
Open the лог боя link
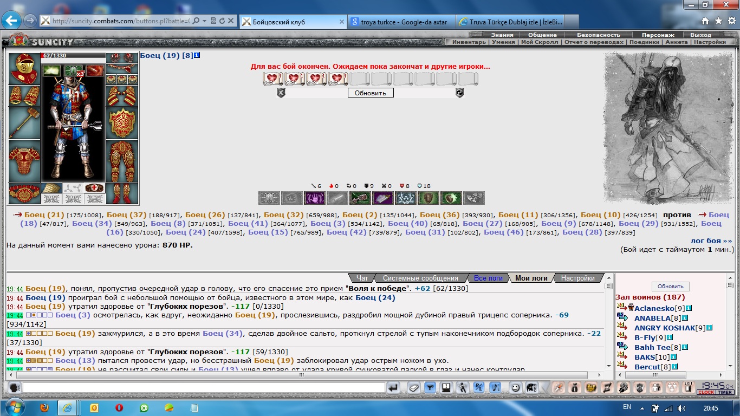[x=711, y=240]
